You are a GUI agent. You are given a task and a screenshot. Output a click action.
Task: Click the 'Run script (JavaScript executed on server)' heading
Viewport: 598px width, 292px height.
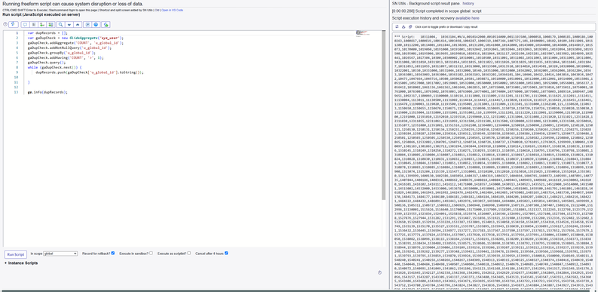[x=41, y=14]
